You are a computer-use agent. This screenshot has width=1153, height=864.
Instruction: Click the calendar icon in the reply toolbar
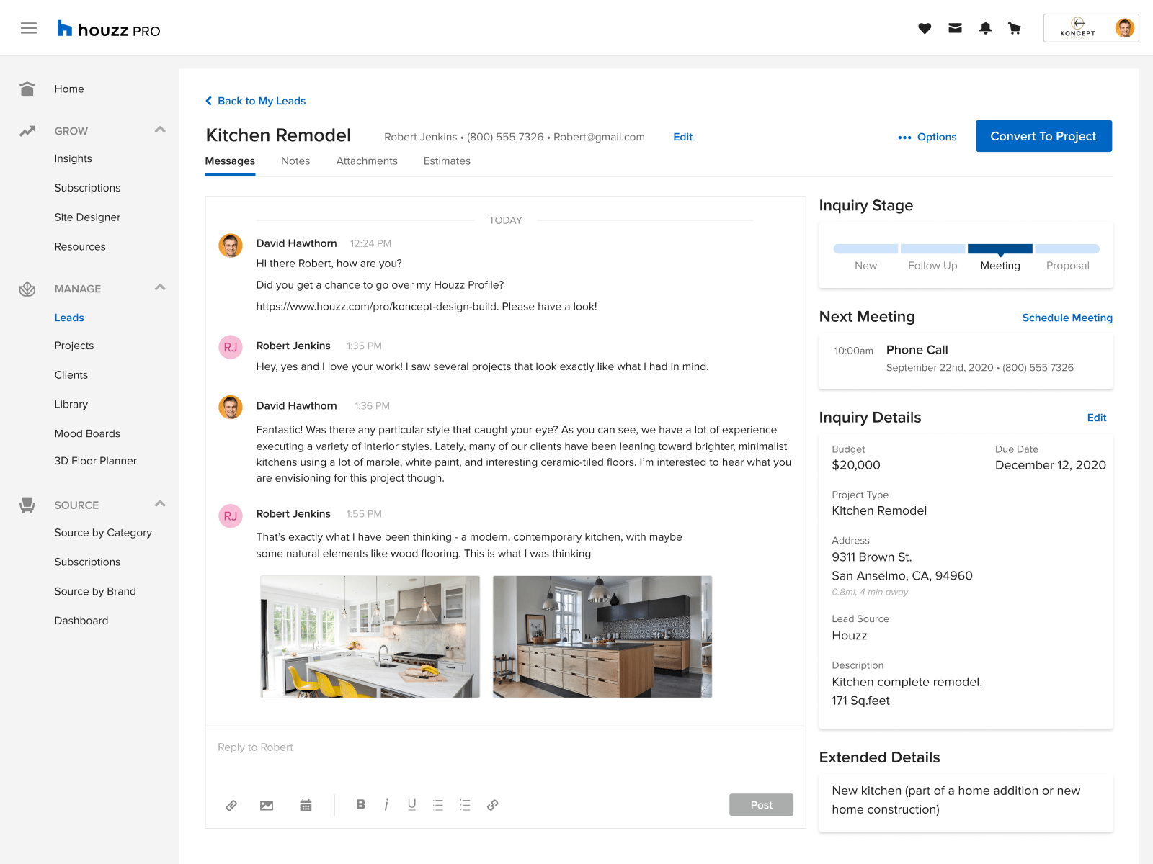pyautogui.click(x=306, y=805)
